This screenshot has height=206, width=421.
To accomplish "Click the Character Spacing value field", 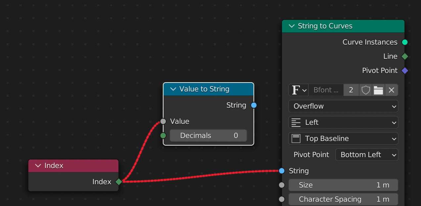I will (343, 199).
